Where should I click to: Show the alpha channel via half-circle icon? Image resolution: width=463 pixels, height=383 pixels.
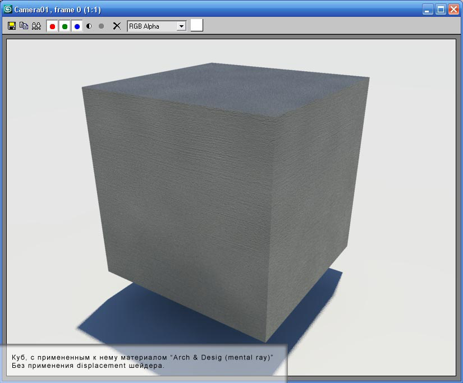coord(89,26)
